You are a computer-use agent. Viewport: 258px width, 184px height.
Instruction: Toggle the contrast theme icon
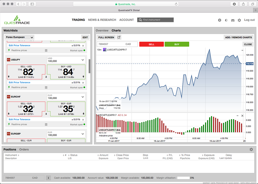(x=226, y=20)
